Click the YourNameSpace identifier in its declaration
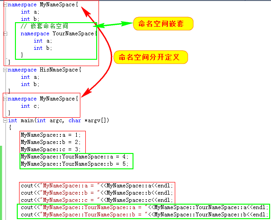The image size is (271, 220). point(73,33)
